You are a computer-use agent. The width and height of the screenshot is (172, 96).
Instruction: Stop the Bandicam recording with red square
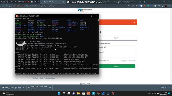(x=29, y=2)
